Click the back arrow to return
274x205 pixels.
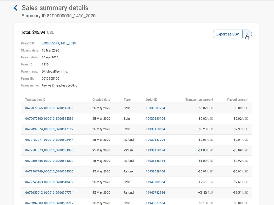16,8
